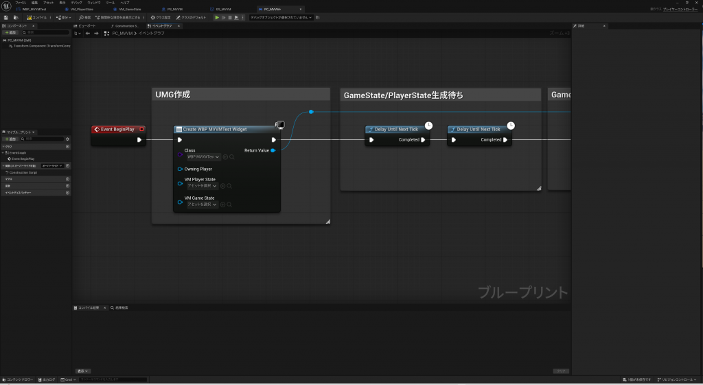Click the Components panel search field
This screenshot has height=385, width=703.
click(45, 32)
